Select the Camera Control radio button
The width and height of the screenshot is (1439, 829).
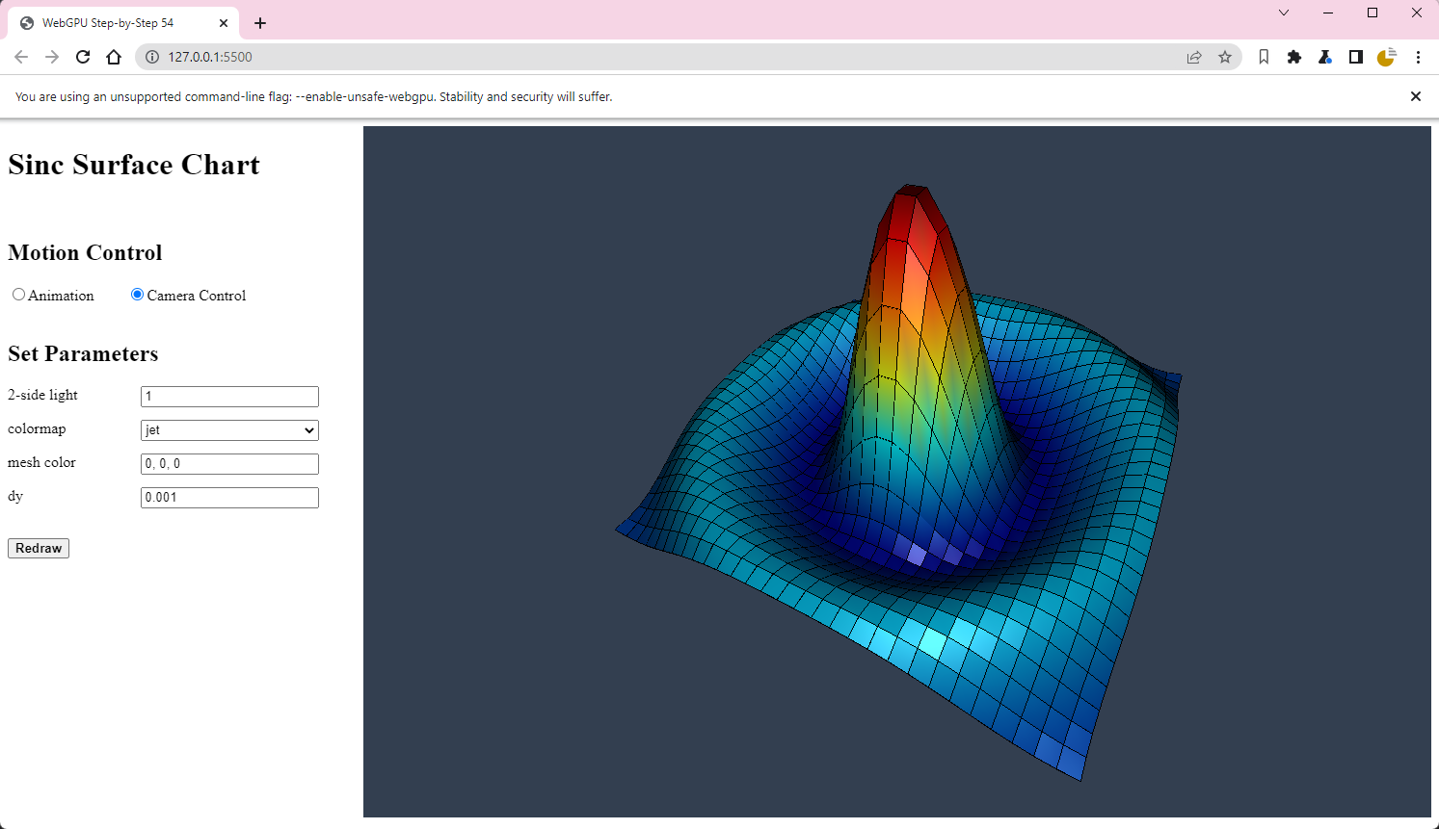click(137, 295)
